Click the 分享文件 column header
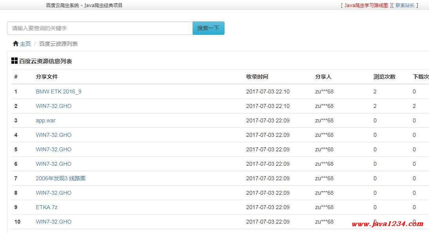 pyautogui.click(x=47, y=77)
